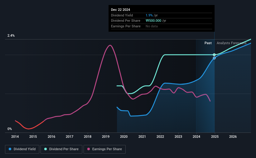Click the 2017 x-axis label
Image resolution: width=256 pixels, height=158 pixels.
click(70, 137)
